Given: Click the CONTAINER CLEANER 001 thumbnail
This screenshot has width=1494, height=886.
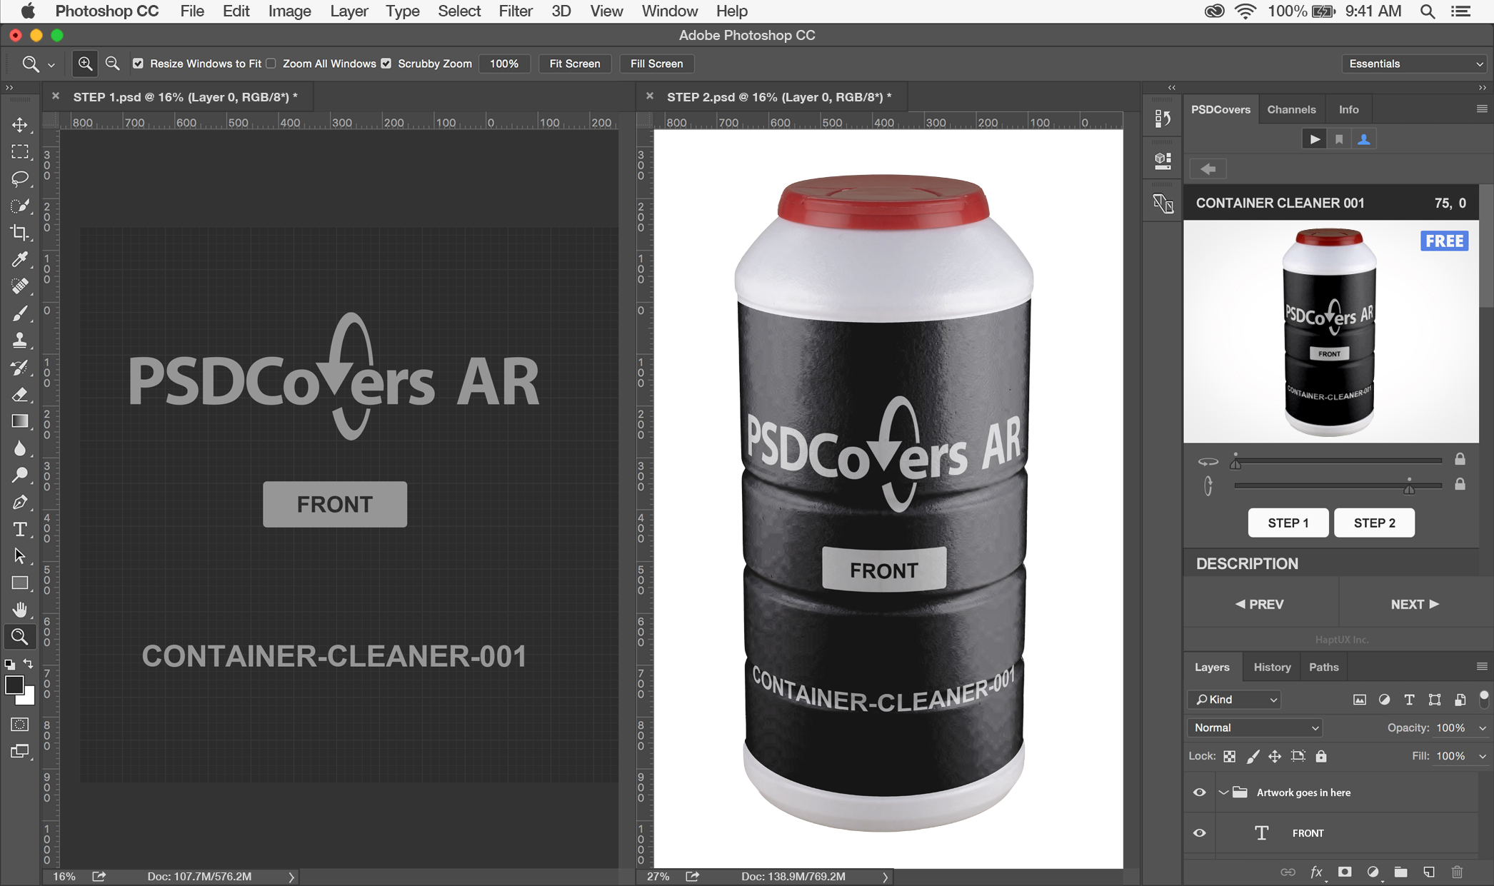Looking at the screenshot, I should coord(1330,331).
